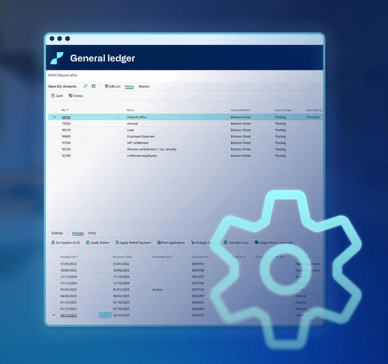Image resolution: width=388 pixels, height=364 pixels.
Task: Open row options for account 68300
Action: pyautogui.click(x=118, y=117)
